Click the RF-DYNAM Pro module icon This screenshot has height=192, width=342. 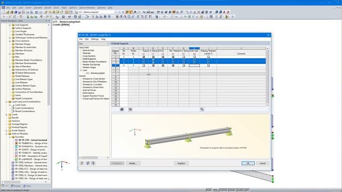[x=17, y=147]
